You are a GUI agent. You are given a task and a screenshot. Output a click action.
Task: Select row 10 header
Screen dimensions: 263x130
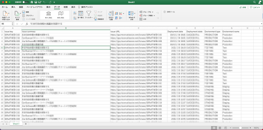[2, 61]
